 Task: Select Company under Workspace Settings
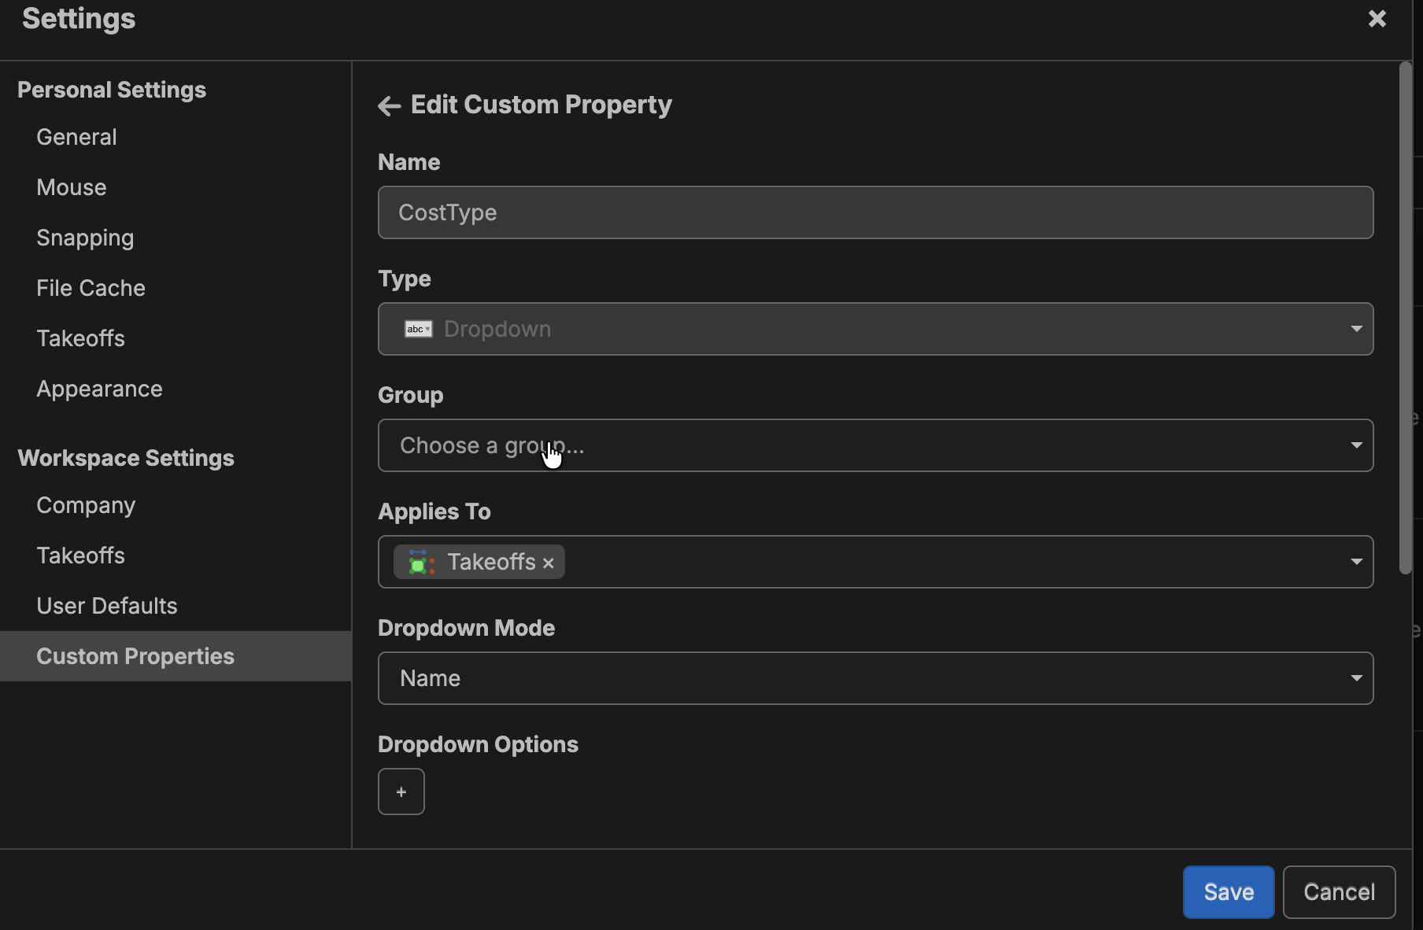tap(86, 505)
